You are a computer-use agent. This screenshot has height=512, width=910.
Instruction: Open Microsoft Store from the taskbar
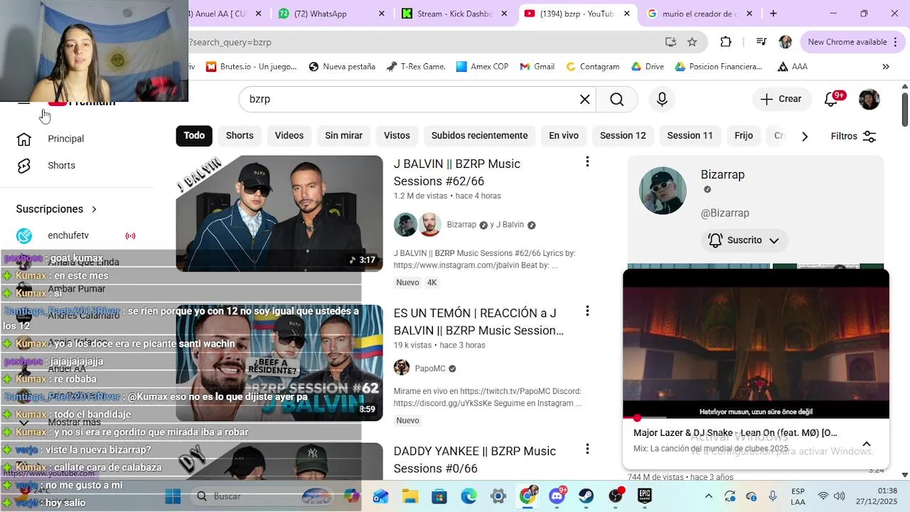(x=439, y=496)
